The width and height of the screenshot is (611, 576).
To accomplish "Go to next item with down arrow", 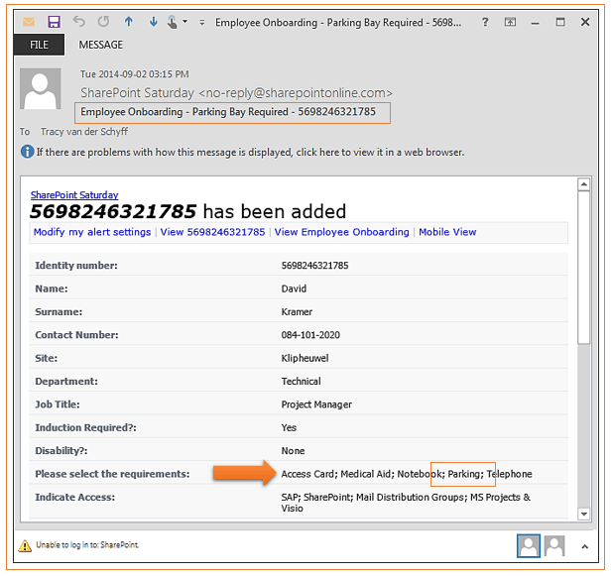I will point(153,21).
